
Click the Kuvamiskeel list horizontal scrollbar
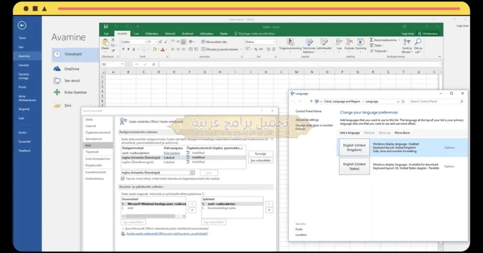pos(154,216)
